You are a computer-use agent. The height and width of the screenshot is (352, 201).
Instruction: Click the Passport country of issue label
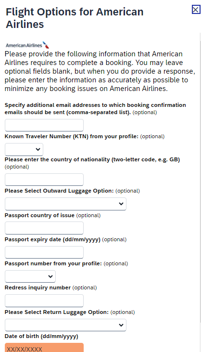tap(39, 215)
